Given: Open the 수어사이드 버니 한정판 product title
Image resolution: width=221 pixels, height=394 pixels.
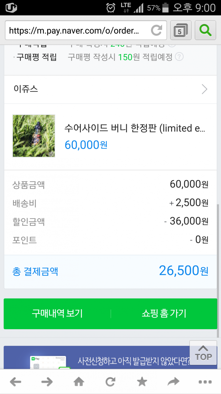Looking at the screenshot, I should [x=135, y=128].
